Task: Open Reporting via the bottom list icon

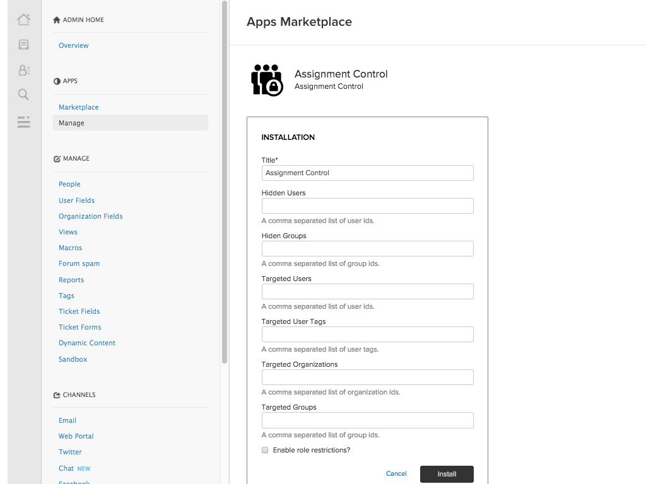Action: pyautogui.click(x=23, y=122)
